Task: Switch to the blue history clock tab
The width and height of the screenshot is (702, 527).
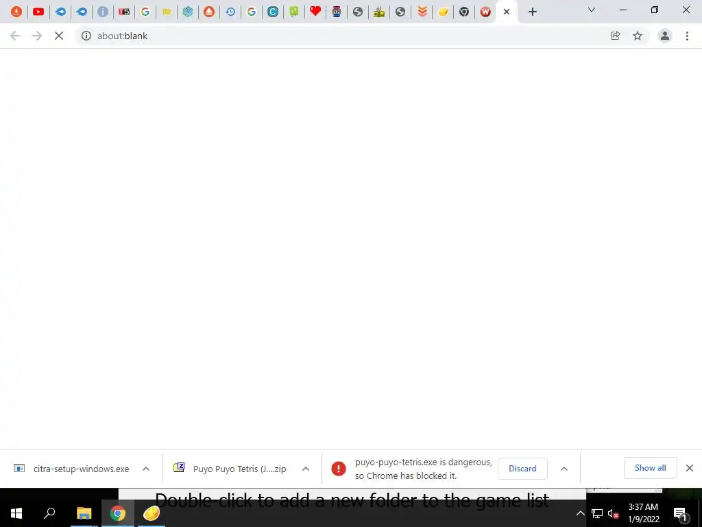Action: pyautogui.click(x=230, y=12)
